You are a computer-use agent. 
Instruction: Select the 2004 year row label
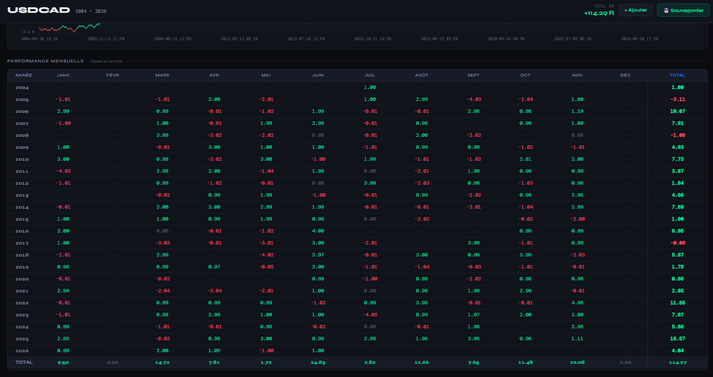tap(22, 88)
